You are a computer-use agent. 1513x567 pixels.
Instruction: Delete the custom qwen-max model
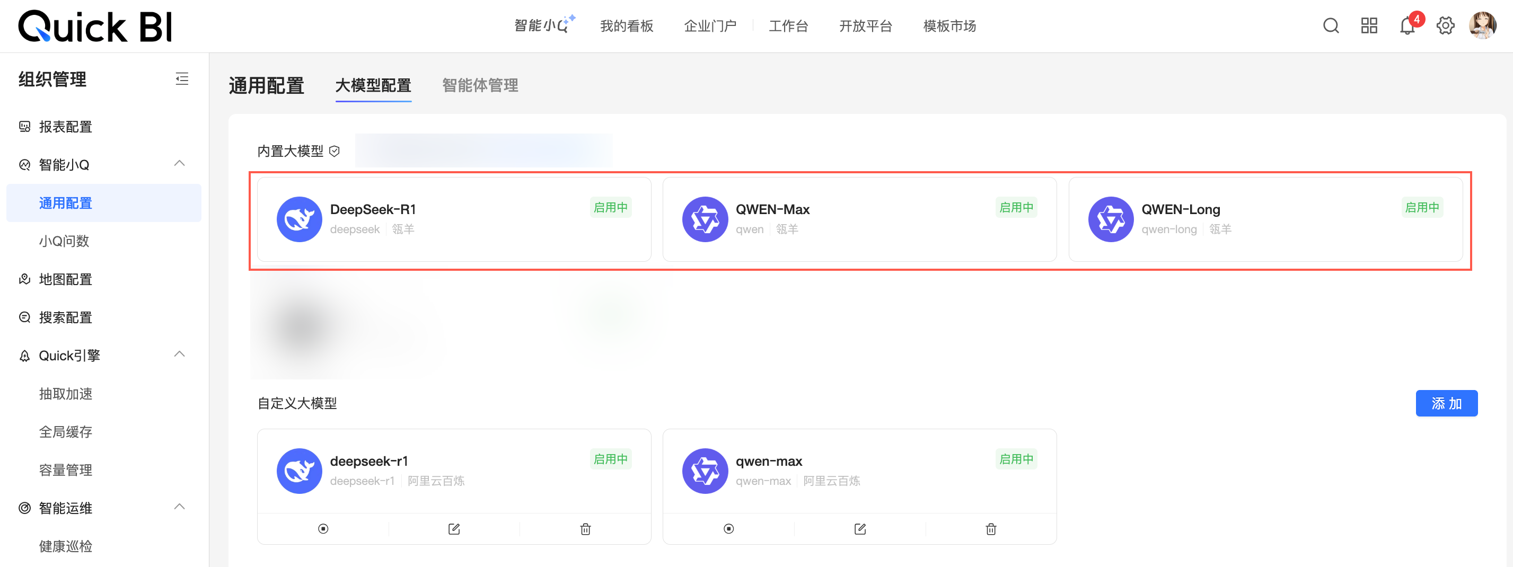click(x=991, y=529)
